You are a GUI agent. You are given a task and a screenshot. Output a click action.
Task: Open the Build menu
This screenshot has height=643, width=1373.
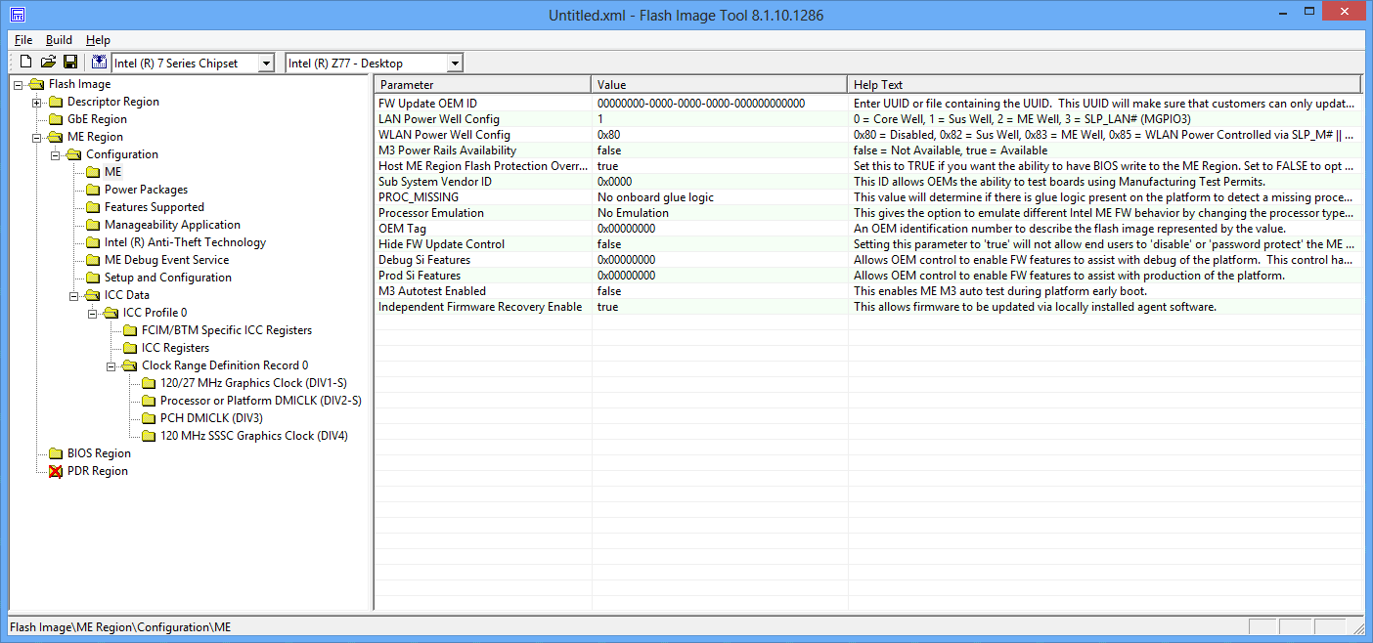[59, 39]
